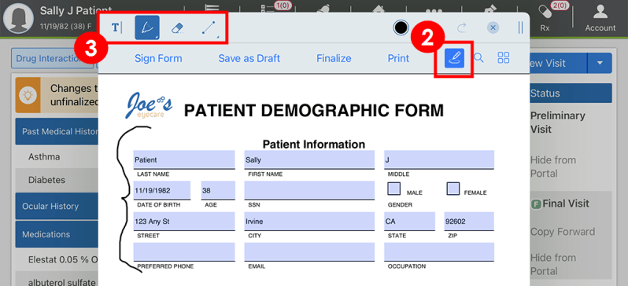Click the Middle name field
Image resolution: width=628 pixels, height=286 pixels.
pyautogui.click(x=439, y=160)
